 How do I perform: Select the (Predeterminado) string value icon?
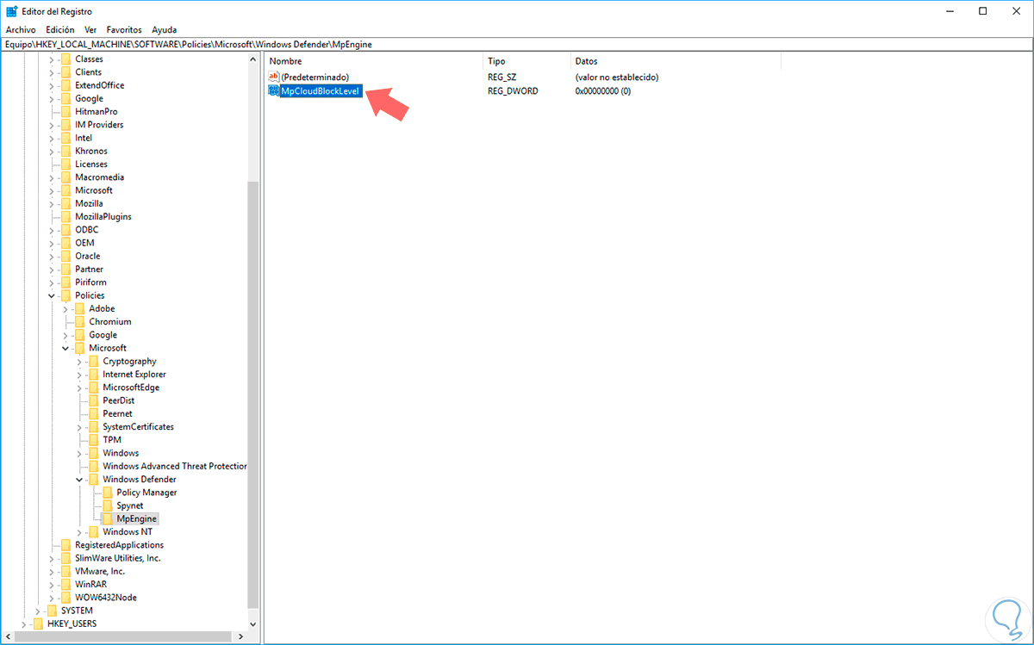274,77
